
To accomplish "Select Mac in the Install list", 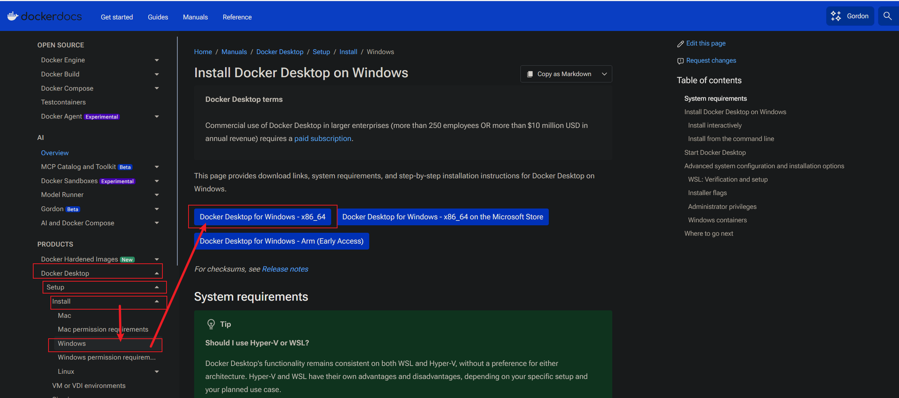I will tap(65, 316).
